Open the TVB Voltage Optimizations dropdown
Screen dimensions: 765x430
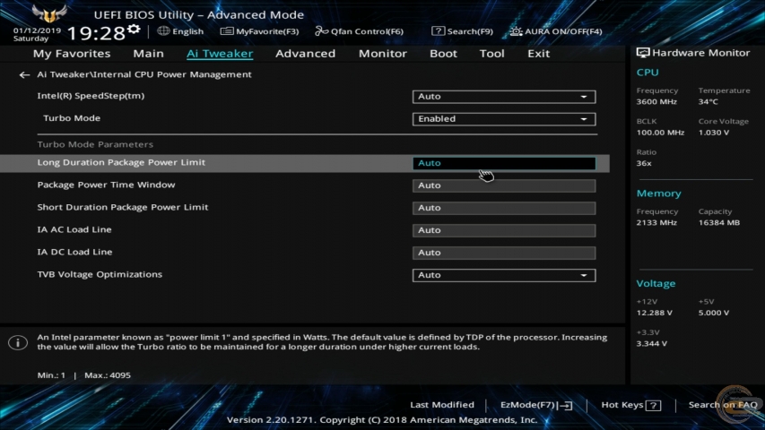click(x=504, y=275)
